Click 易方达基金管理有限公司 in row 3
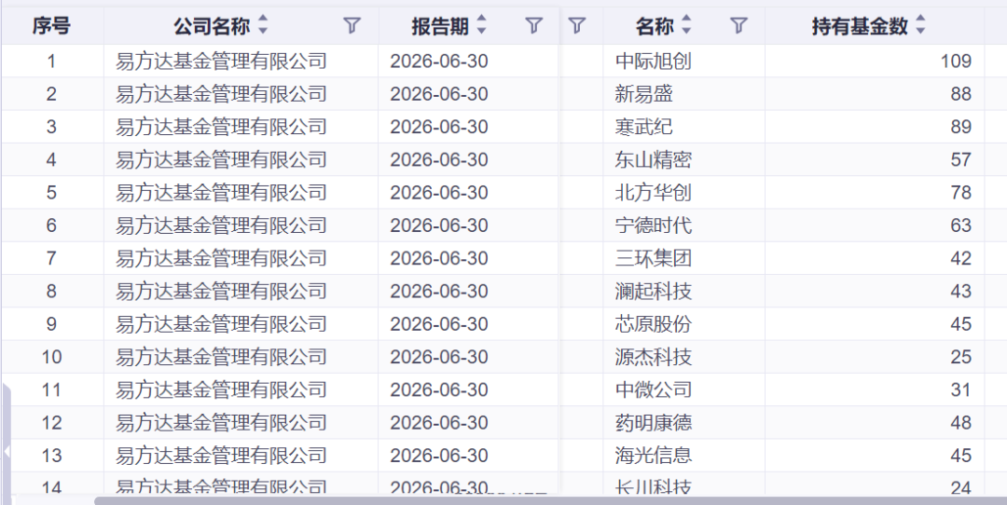The width and height of the screenshot is (1007, 505). coord(222,127)
